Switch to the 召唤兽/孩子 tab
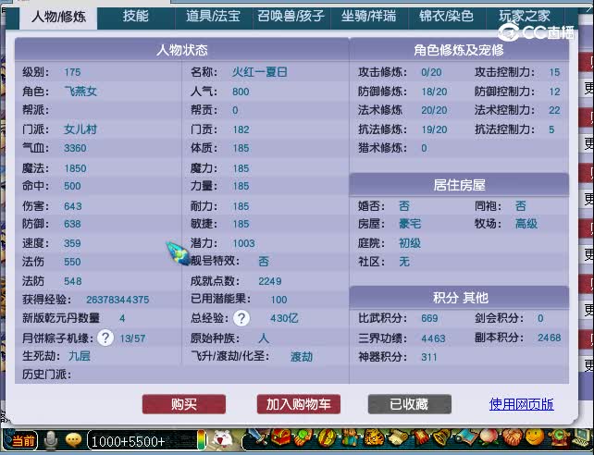Viewport: 594px width, 455px height. 291,17
